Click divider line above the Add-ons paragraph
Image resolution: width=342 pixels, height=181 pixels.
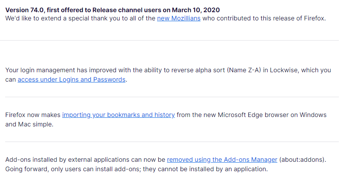[x=172, y=142]
